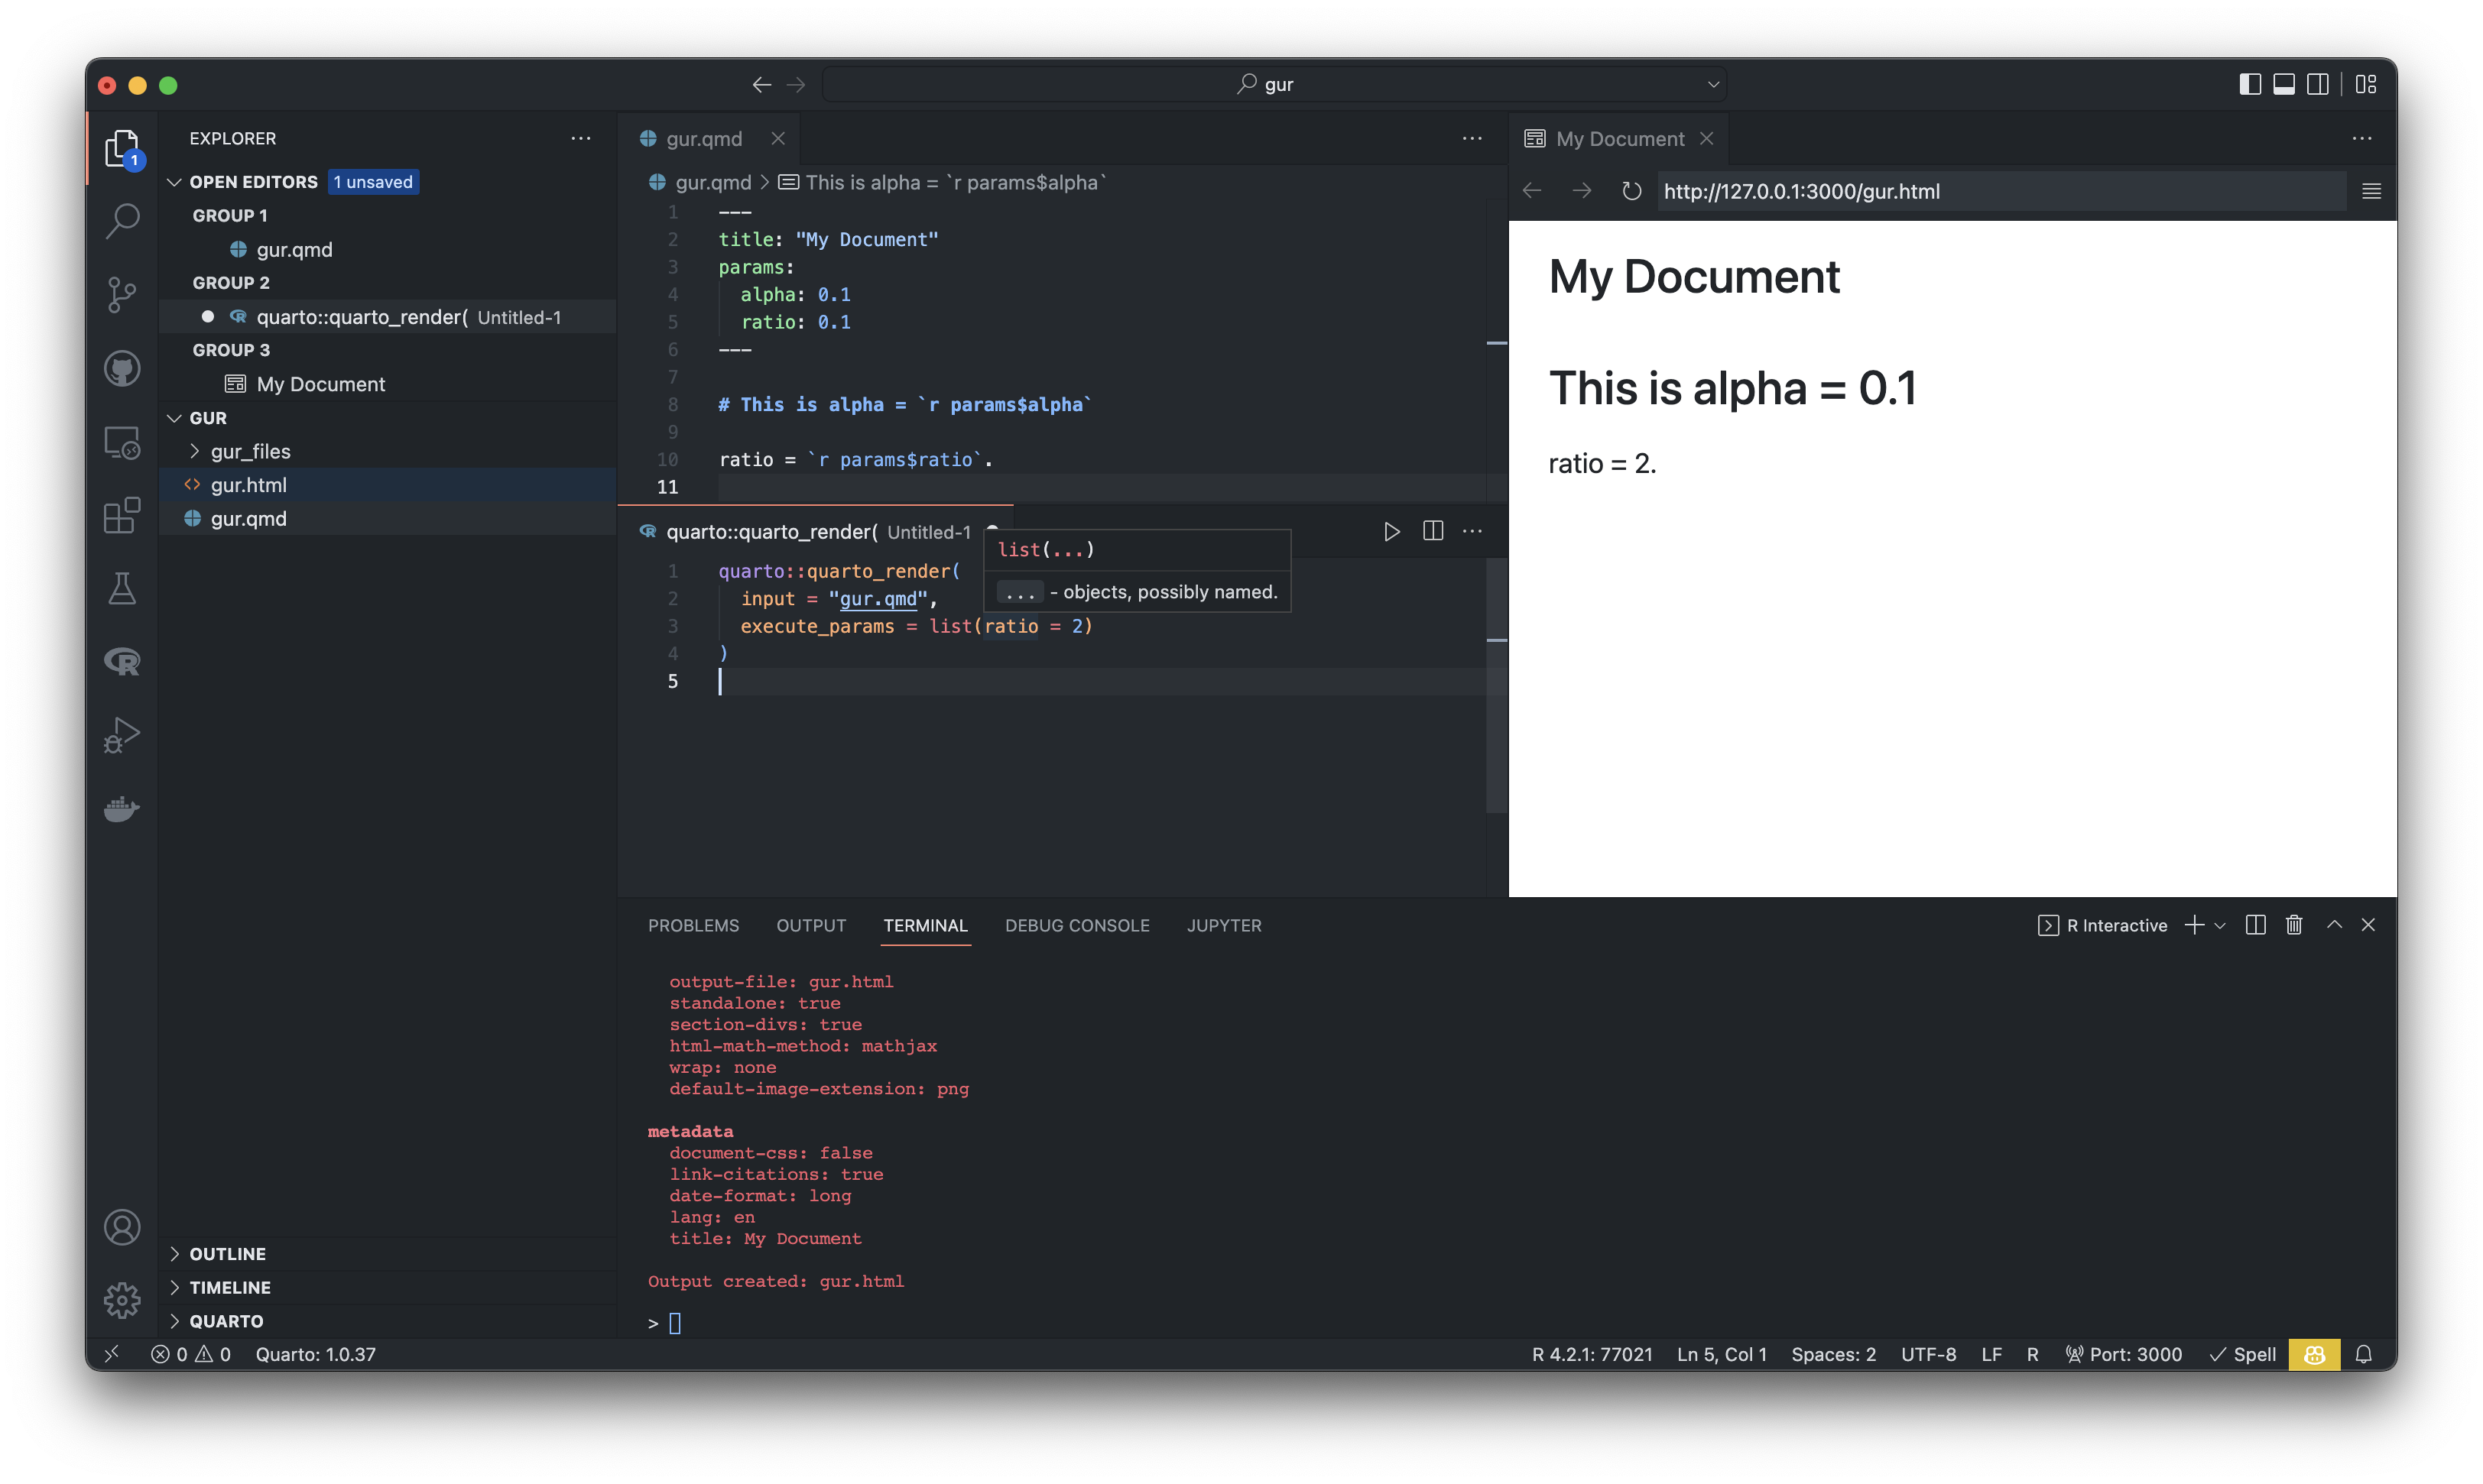
Task: Toggle Spell checking in status bar
Action: tap(2243, 1354)
